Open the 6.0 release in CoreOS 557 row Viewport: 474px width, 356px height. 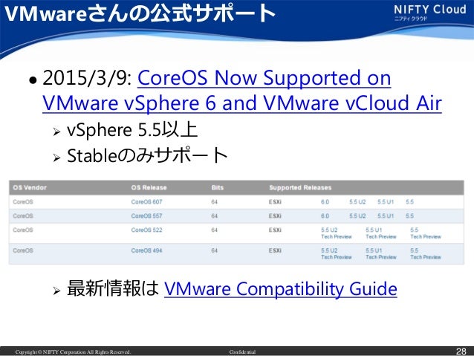coord(325,216)
